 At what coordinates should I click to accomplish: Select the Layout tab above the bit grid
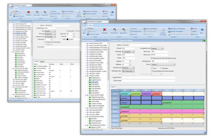113,87
